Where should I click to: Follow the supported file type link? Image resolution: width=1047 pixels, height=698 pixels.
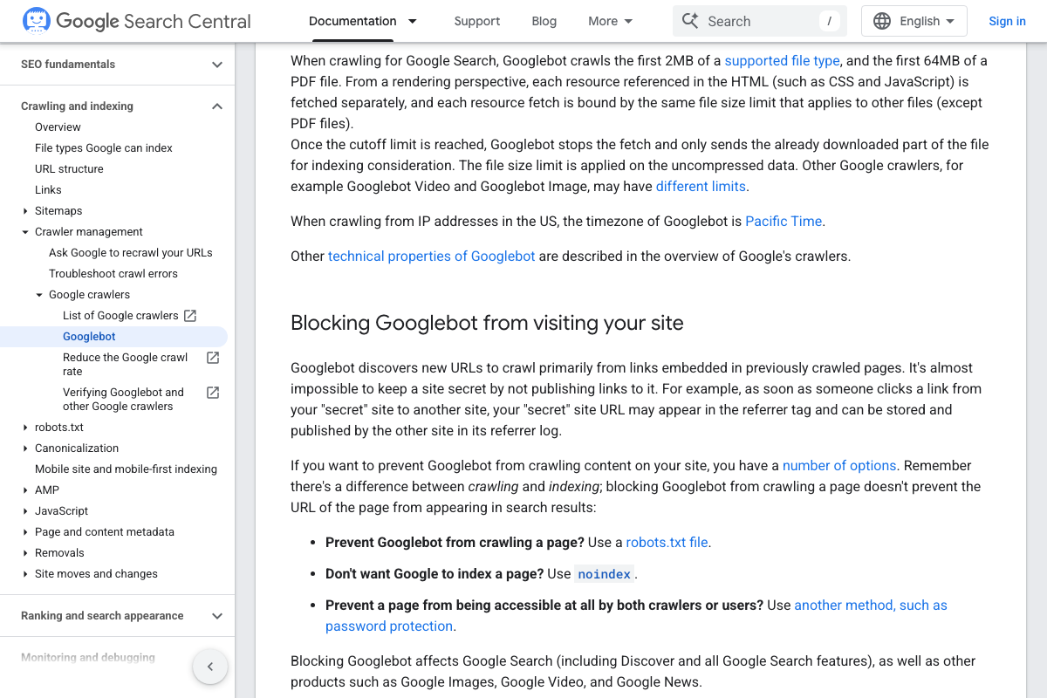[x=782, y=61]
